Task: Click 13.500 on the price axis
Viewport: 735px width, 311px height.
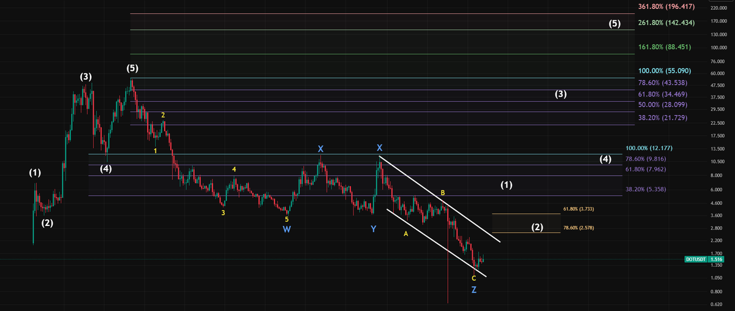Action: pos(717,149)
